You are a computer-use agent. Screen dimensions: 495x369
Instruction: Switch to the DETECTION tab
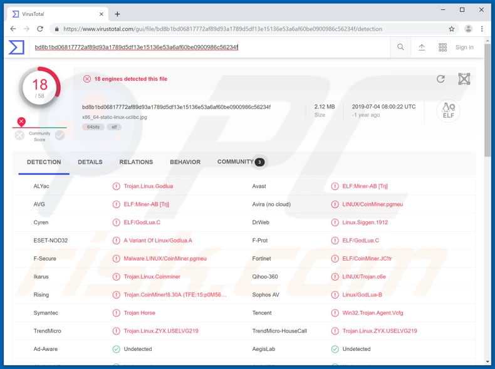(x=44, y=162)
